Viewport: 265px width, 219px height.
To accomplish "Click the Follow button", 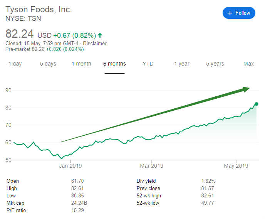I will 239,13.
